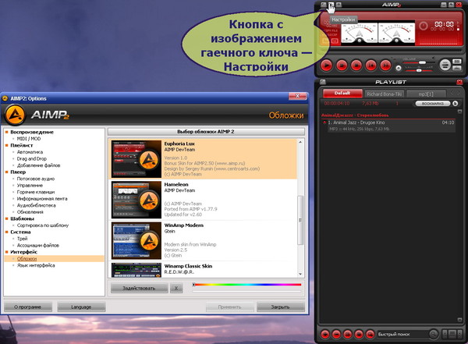Click skin list scrollbar up arrow

300,142
